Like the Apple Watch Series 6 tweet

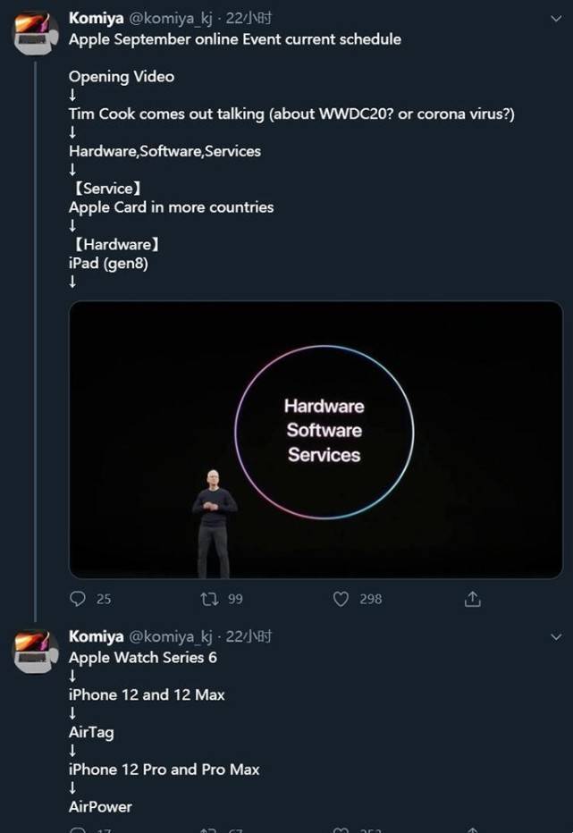(341, 829)
